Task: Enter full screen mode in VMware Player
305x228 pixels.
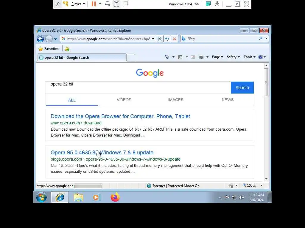Action: click(x=116, y=4)
